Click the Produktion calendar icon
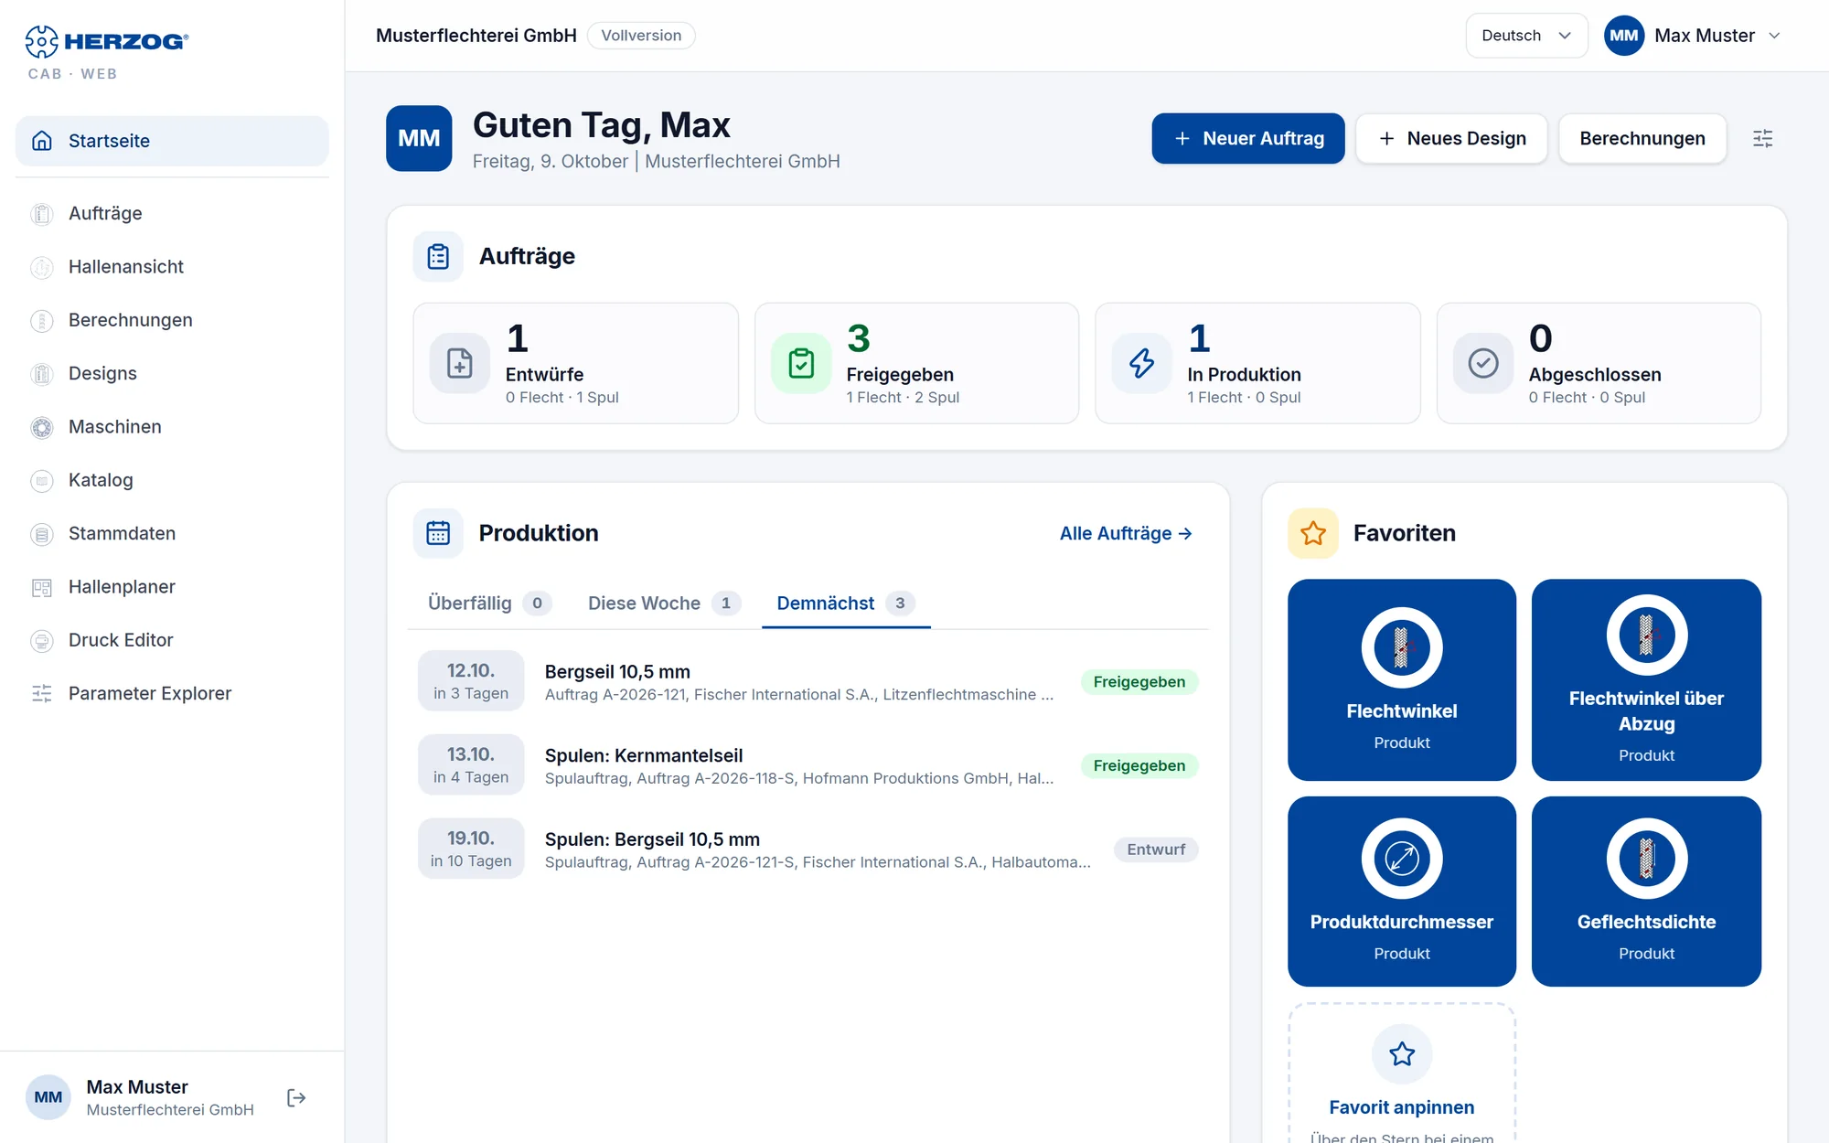 tap(438, 533)
